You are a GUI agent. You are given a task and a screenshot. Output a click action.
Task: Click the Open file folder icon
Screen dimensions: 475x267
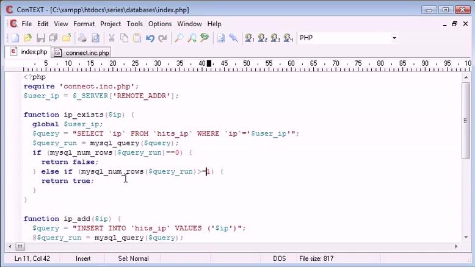(28, 38)
